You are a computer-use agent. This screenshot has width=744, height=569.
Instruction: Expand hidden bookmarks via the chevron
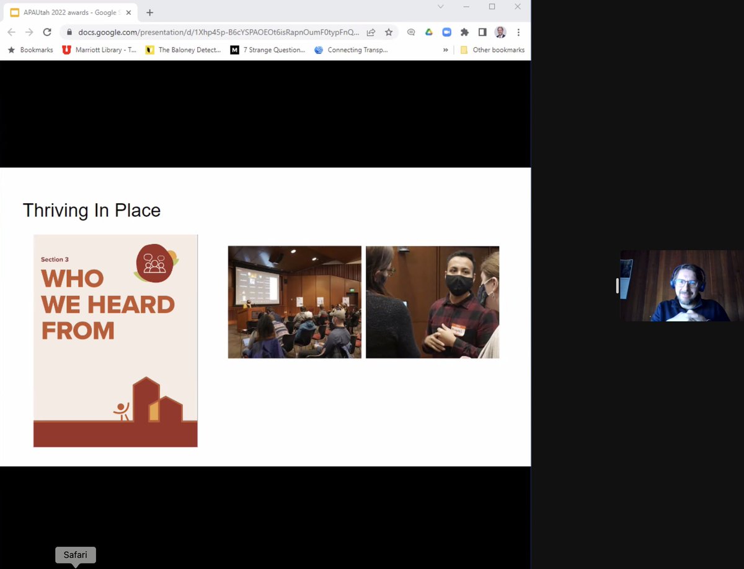coord(444,50)
